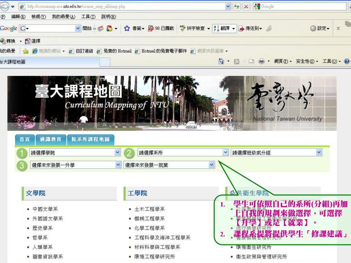Open the 工具(O) tools command menu

(x=331, y=61)
